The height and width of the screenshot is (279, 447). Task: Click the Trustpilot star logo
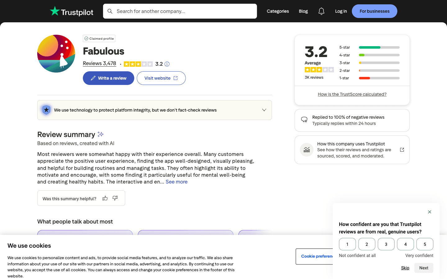pos(55,11)
